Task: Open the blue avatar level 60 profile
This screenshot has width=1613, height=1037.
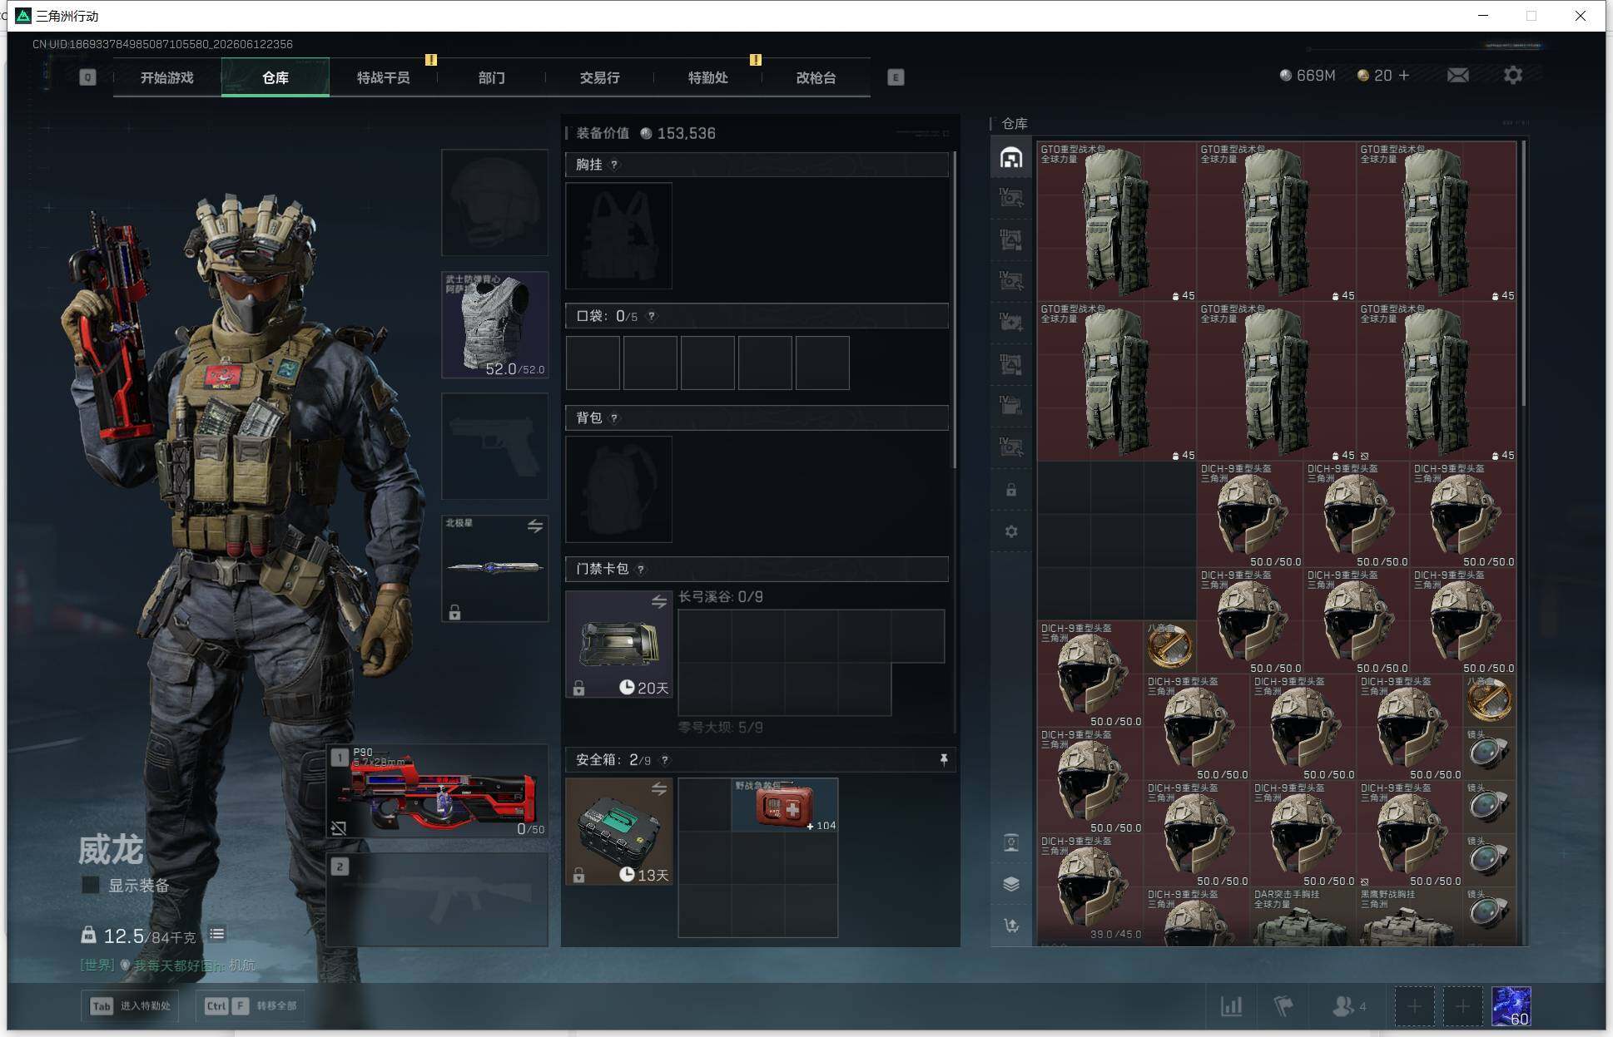Action: tap(1511, 1006)
